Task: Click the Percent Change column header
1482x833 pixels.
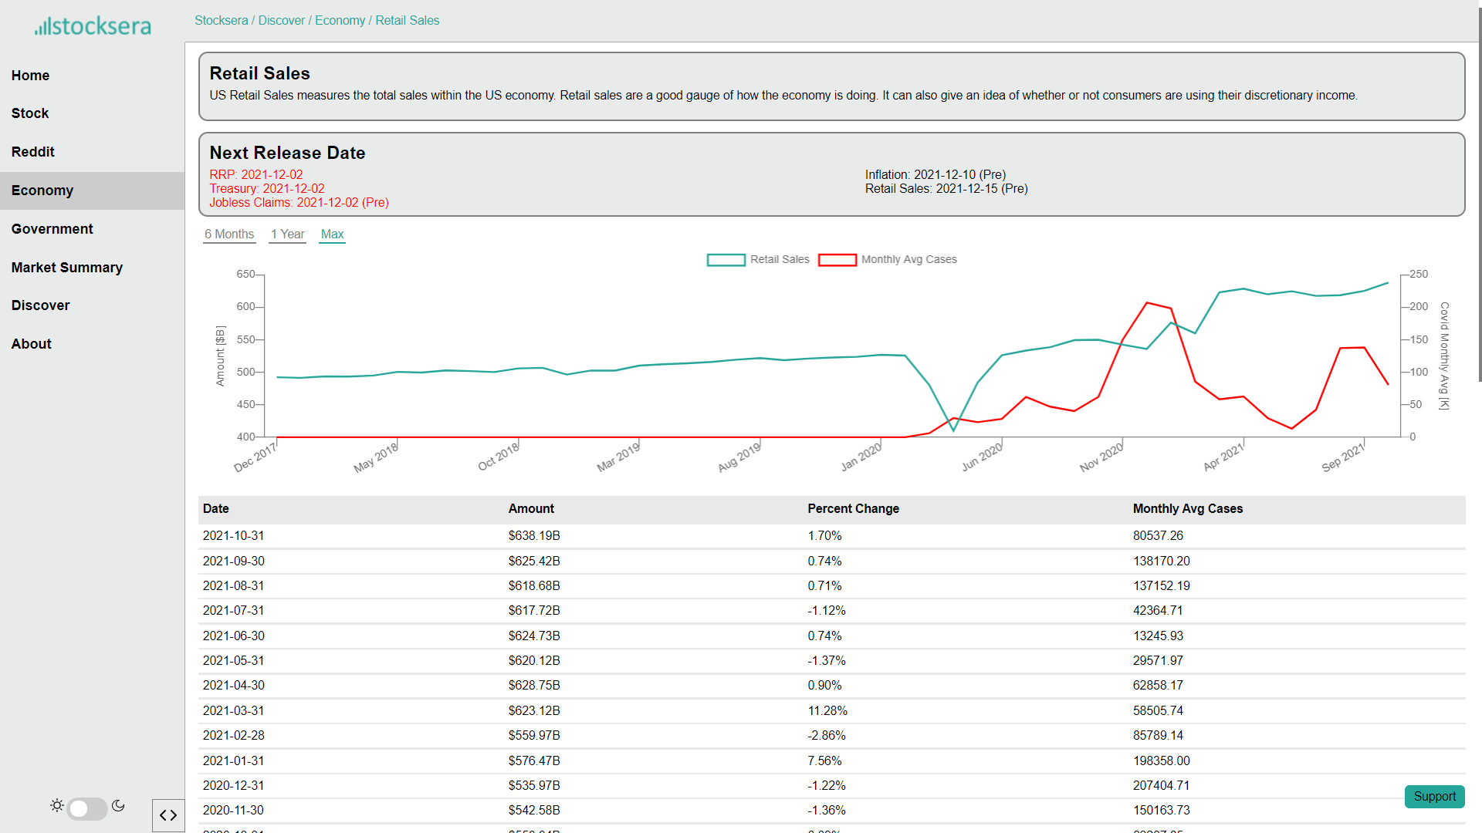Action: point(853,509)
